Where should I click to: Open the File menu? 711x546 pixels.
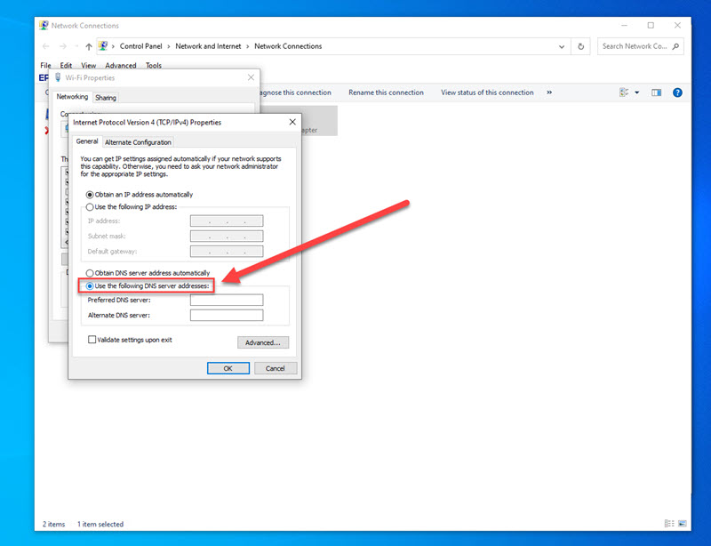(x=45, y=65)
